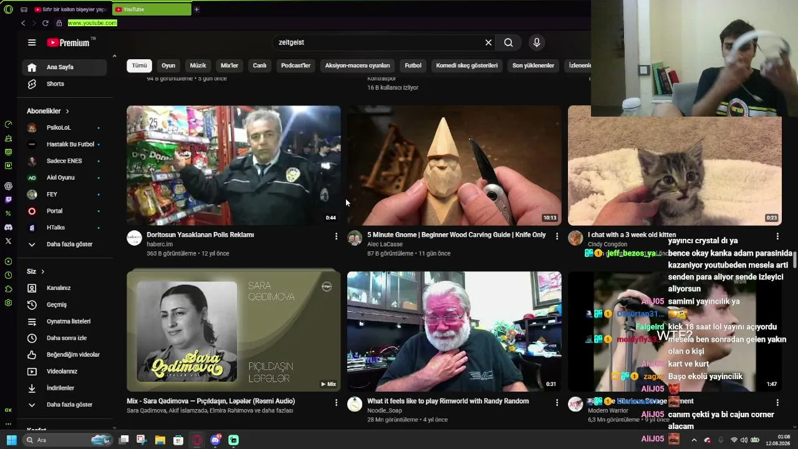Open Sadece ENES subscription channel
The width and height of the screenshot is (798, 449).
pos(64,161)
